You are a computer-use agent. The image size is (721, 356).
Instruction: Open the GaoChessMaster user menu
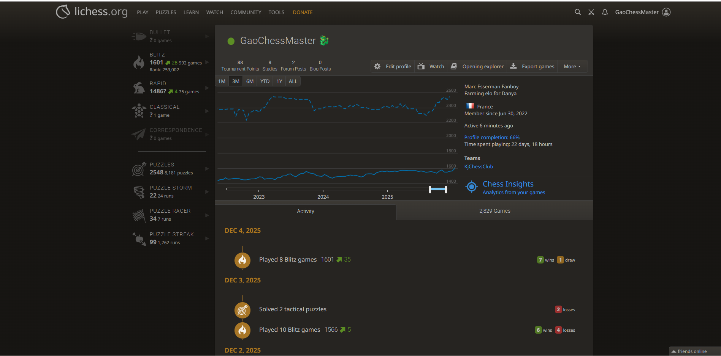[642, 12]
